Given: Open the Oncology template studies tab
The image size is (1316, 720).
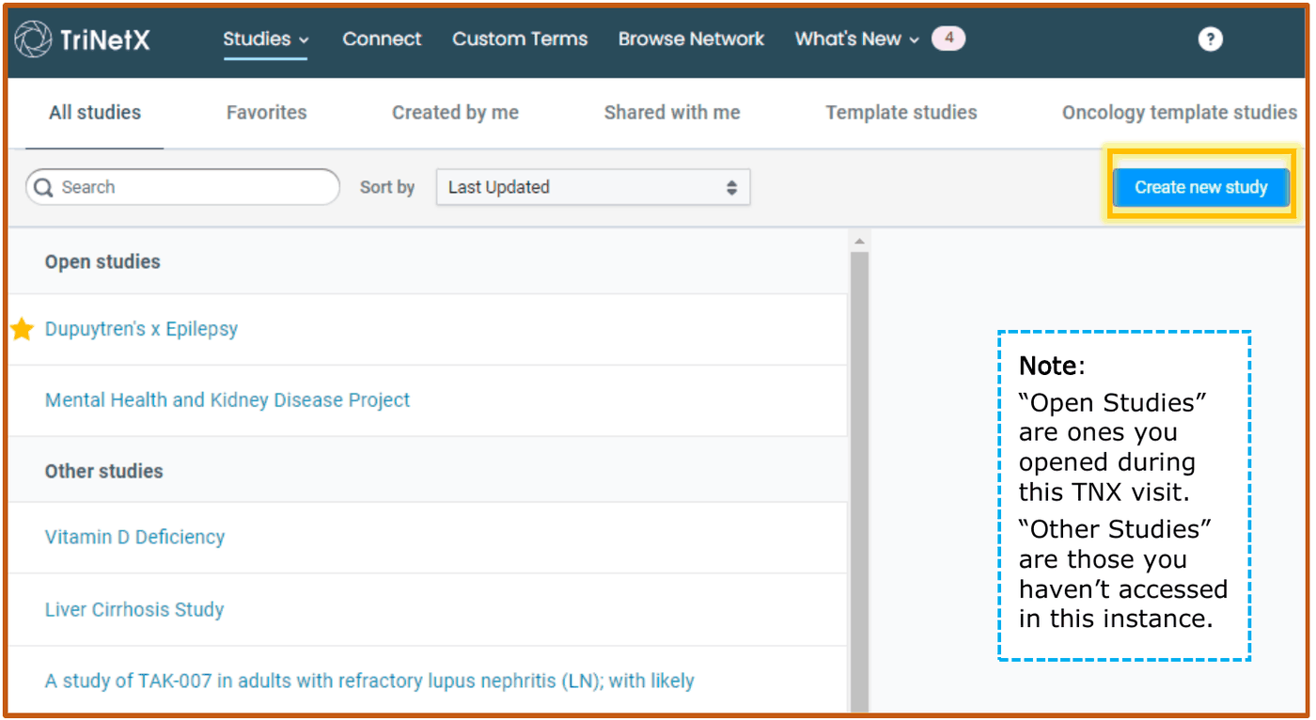Looking at the screenshot, I should click(1180, 113).
